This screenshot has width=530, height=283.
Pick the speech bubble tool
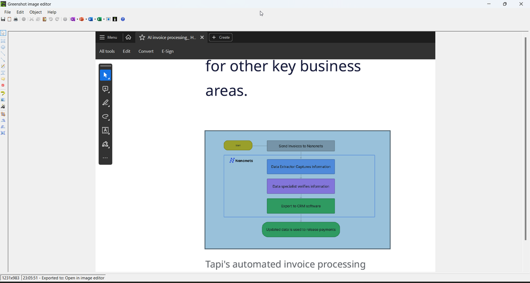[3, 79]
